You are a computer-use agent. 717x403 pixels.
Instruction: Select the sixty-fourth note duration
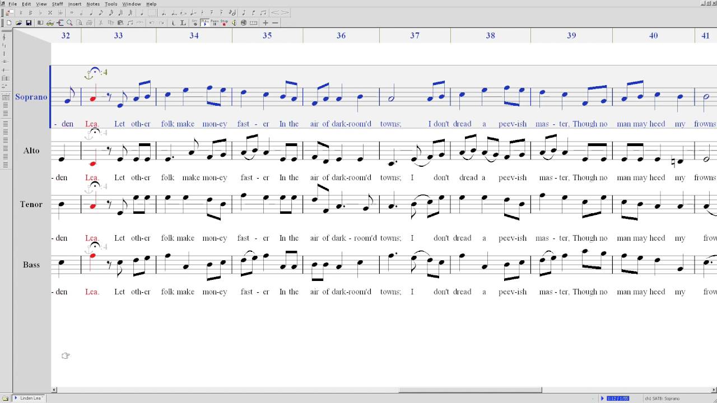[131, 12]
